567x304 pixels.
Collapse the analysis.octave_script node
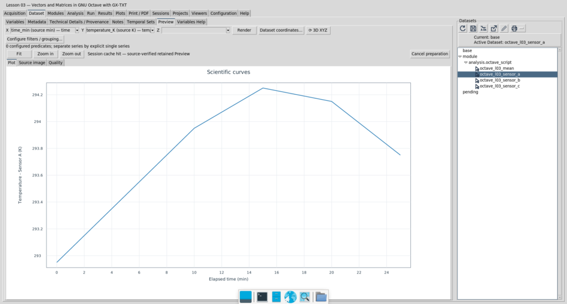[466, 63]
